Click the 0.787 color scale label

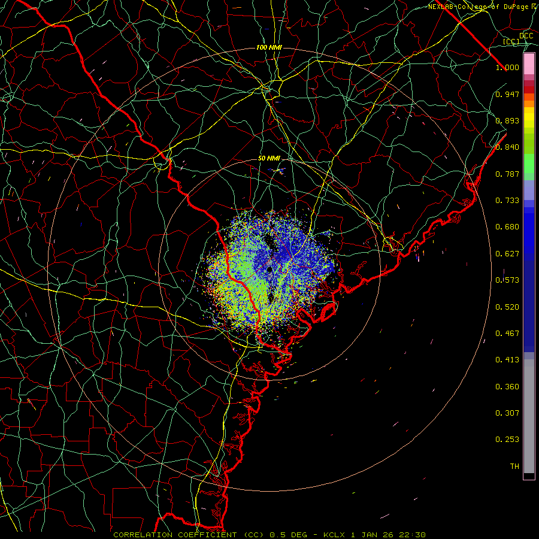point(507,174)
